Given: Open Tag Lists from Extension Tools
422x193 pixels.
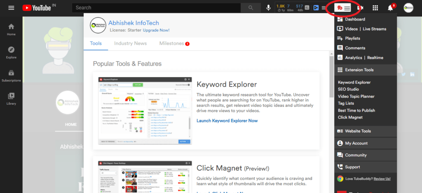Looking at the screenshot, I should pos(346,103).
